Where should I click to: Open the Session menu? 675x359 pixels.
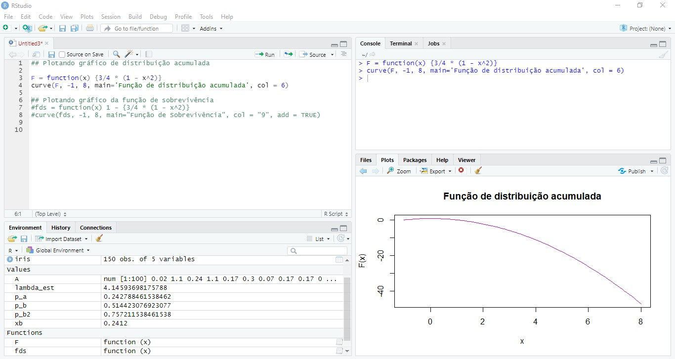coord(111,16)
